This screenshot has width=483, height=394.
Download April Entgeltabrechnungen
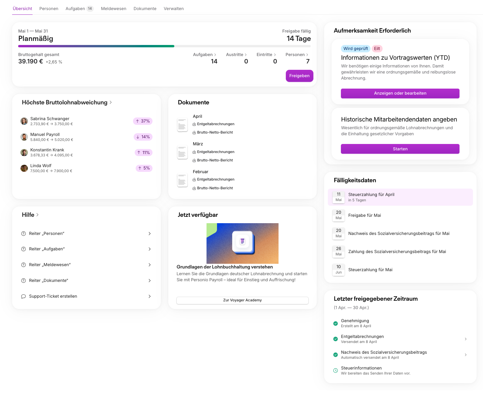pos(214,124)
